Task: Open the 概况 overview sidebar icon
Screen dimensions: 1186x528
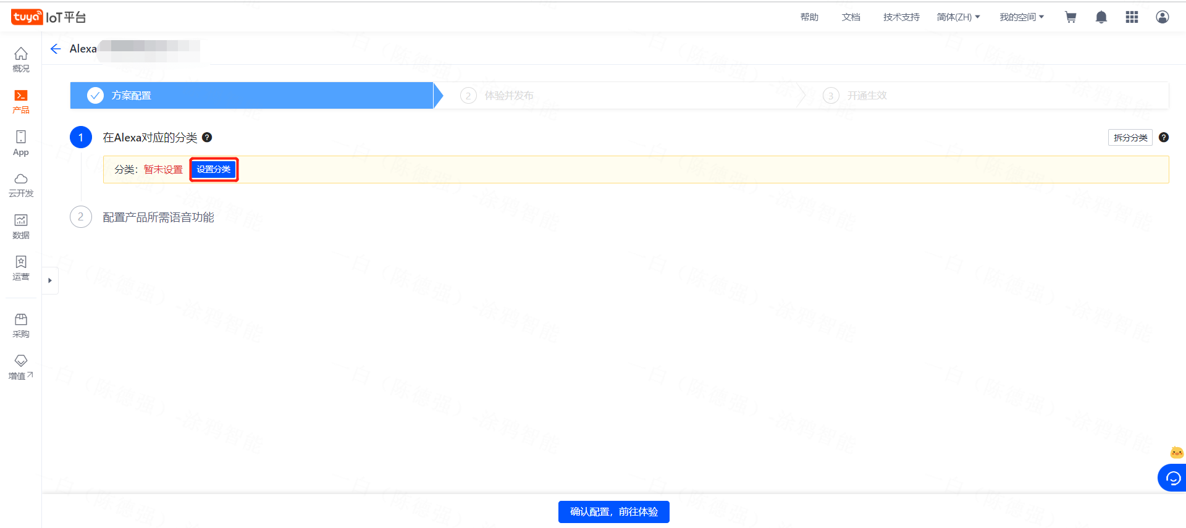Action: click(21, 60)
